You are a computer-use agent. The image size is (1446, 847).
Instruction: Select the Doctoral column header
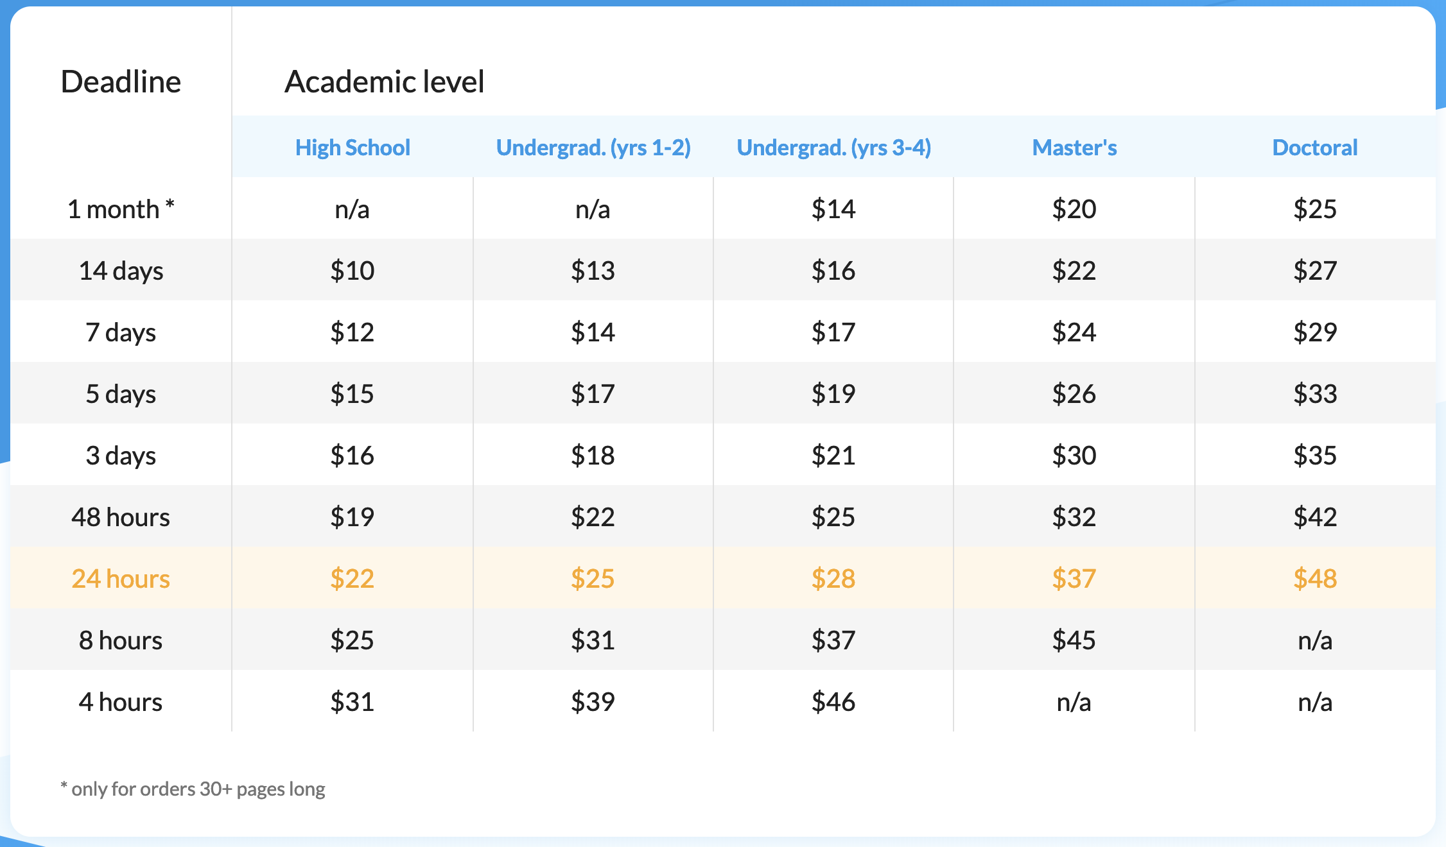pos(1314,148)
